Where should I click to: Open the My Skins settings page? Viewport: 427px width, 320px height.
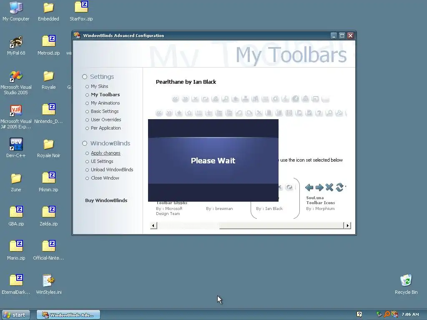[99, 86]
